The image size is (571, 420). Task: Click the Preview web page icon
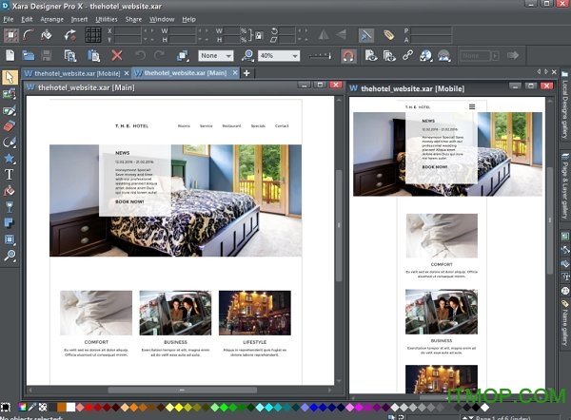371,56
